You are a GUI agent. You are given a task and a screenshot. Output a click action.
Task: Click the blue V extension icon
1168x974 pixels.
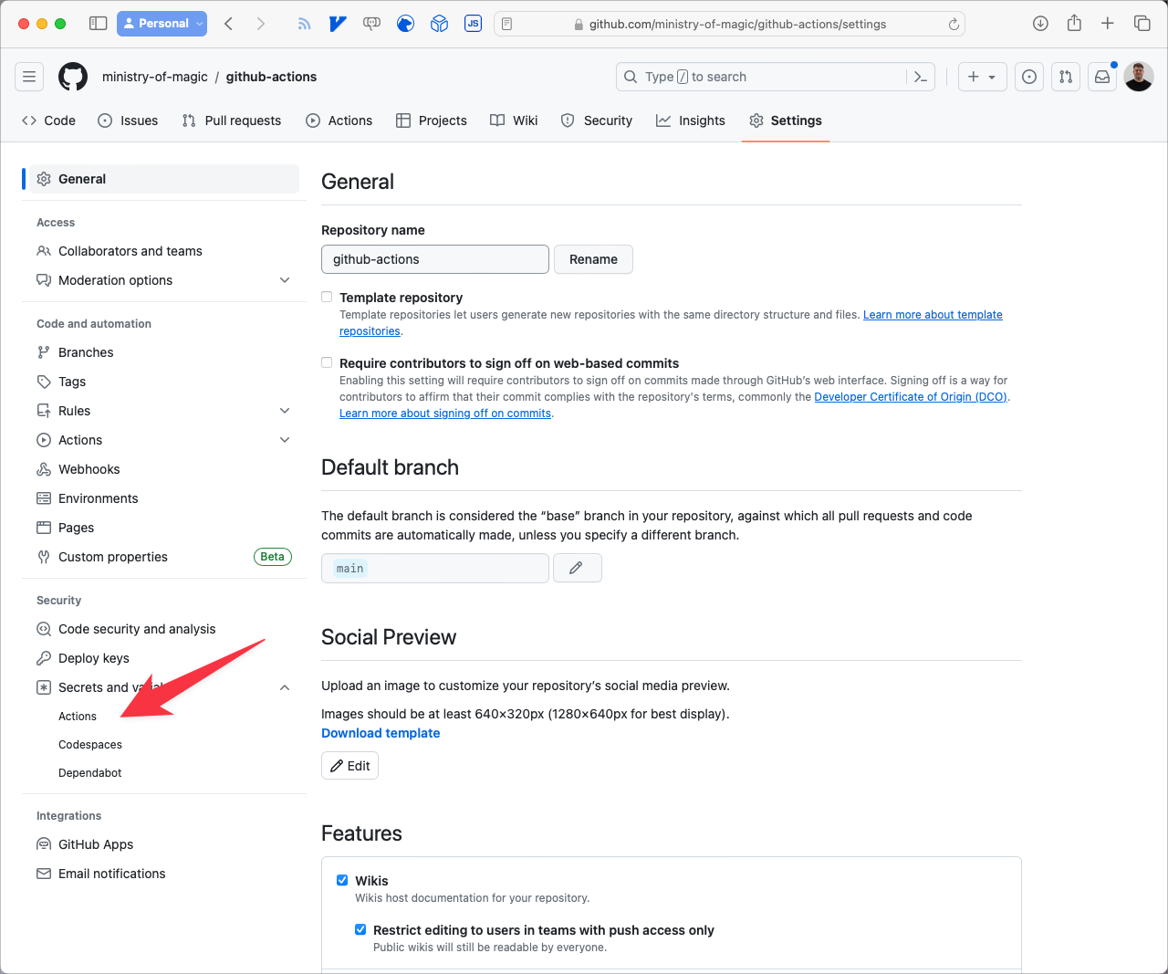point(338,24)
